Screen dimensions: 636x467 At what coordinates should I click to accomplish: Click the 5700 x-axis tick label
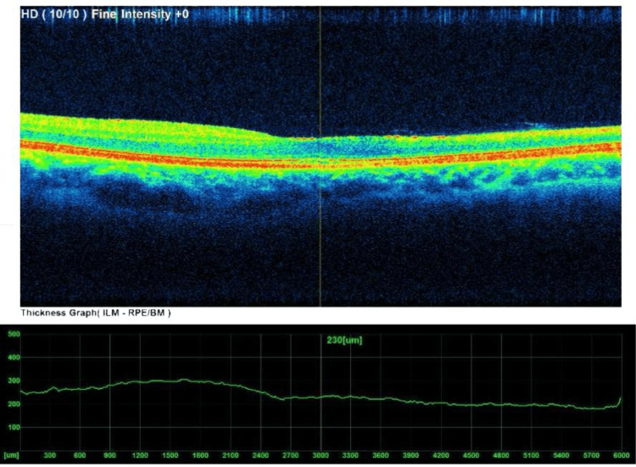point(591,455)
